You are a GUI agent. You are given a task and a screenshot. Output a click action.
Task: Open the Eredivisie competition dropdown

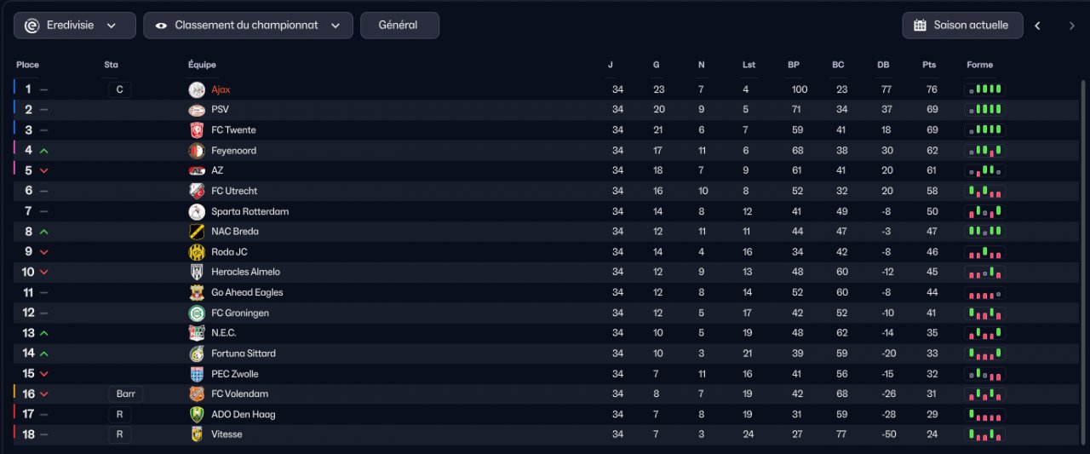[x=75, y=26]
